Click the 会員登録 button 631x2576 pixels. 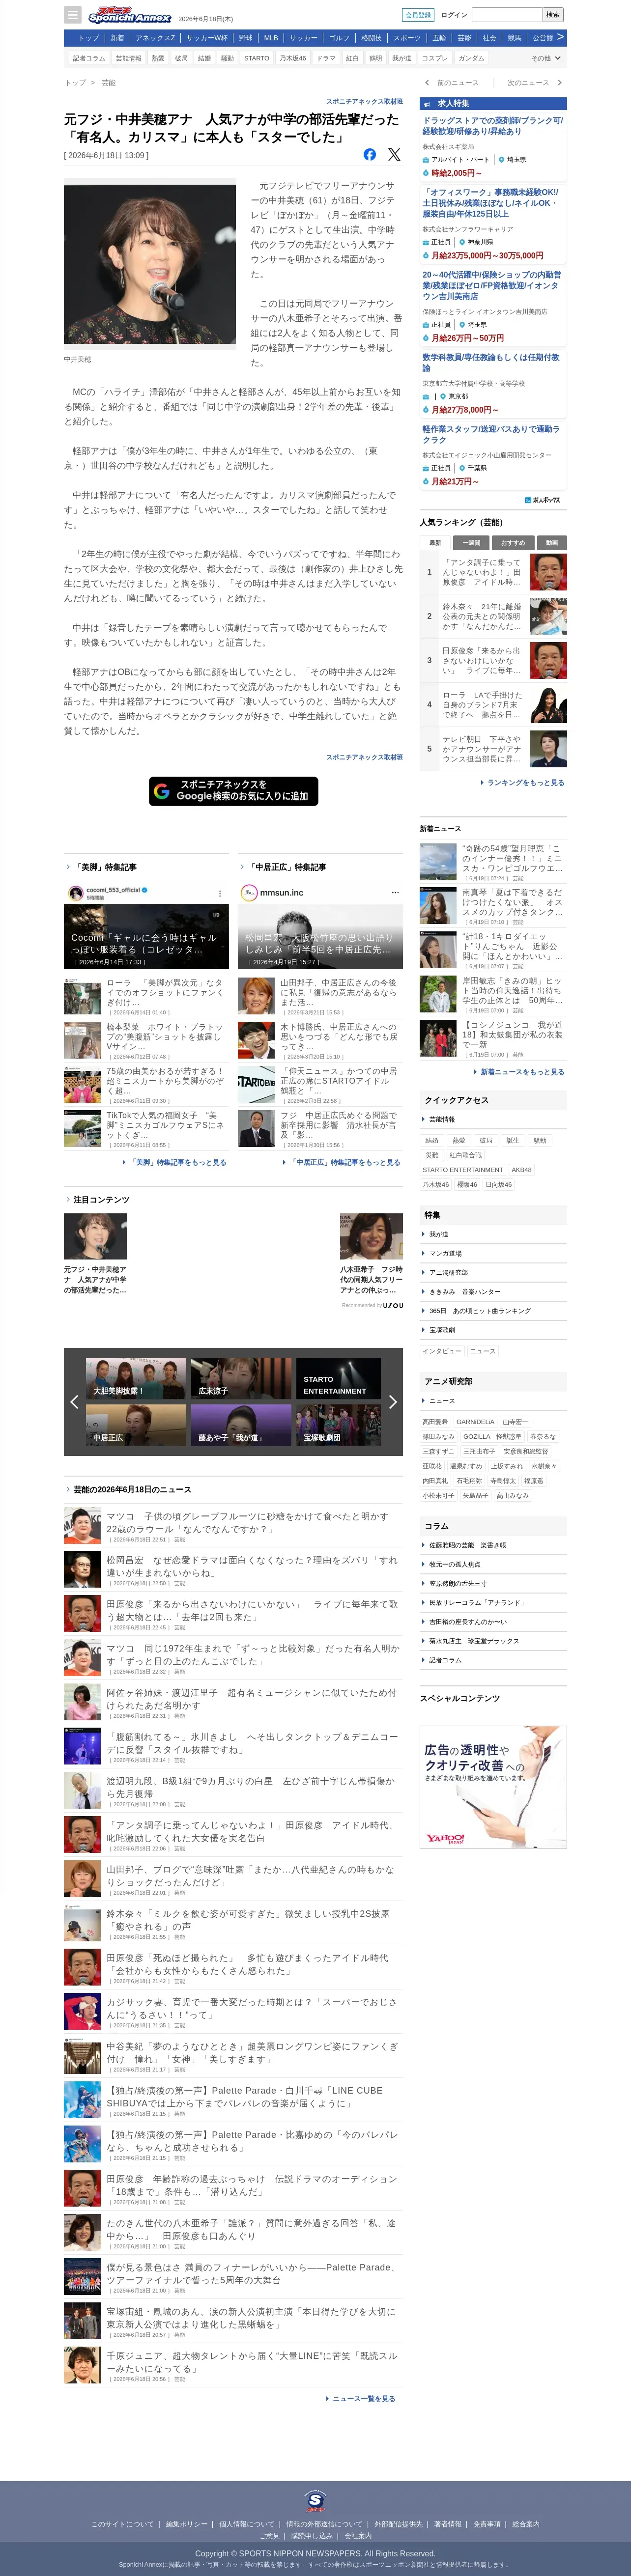418,15
